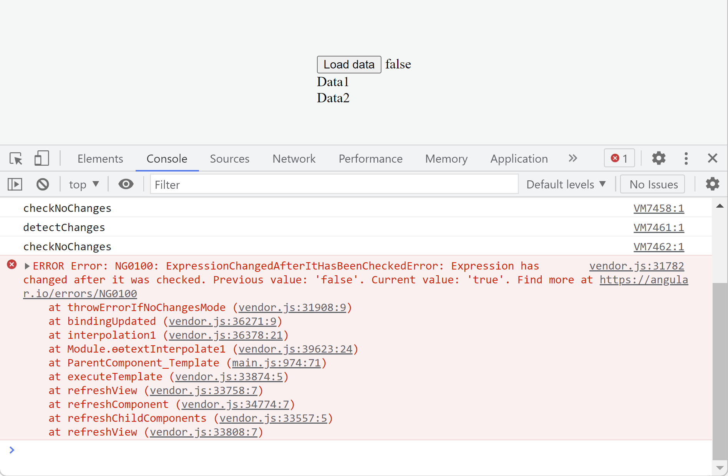
Task: Click the console scrollbar up arrow
Action: coord(720,206)
